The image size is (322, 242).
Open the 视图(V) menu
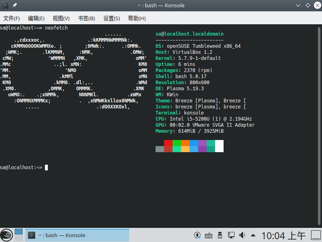point(61,19)
